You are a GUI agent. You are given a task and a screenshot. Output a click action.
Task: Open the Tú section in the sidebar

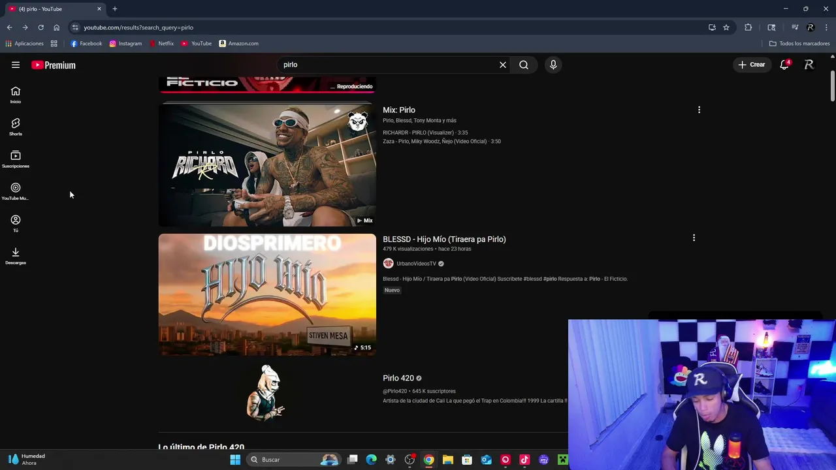16,223
